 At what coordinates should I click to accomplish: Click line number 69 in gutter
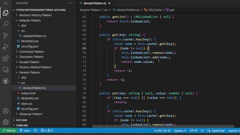tap(84, 48)
